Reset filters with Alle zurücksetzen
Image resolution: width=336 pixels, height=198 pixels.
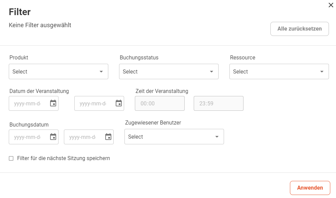300,29
